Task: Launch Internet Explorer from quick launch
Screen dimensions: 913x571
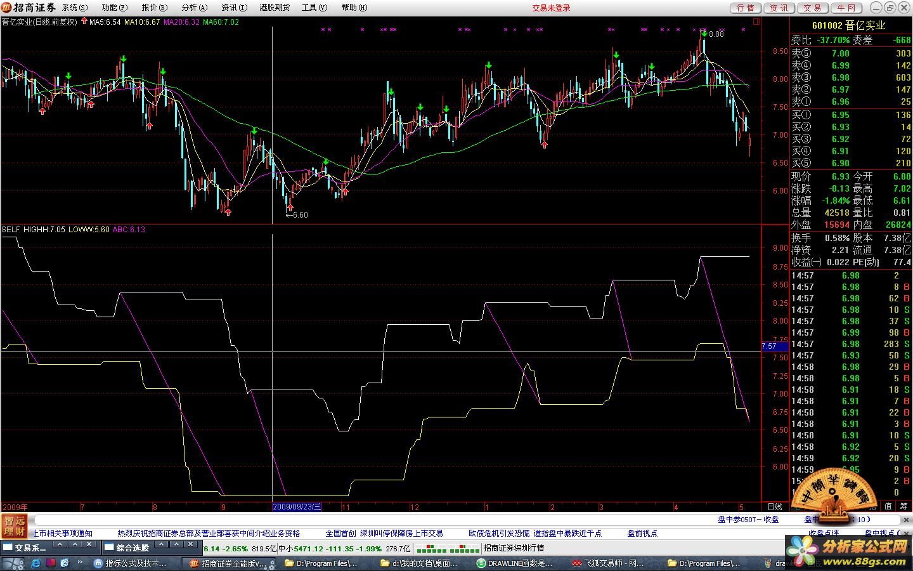Action: (36, 563)
